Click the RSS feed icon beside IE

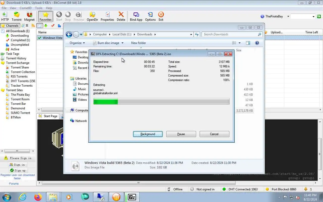coord(33,26)
